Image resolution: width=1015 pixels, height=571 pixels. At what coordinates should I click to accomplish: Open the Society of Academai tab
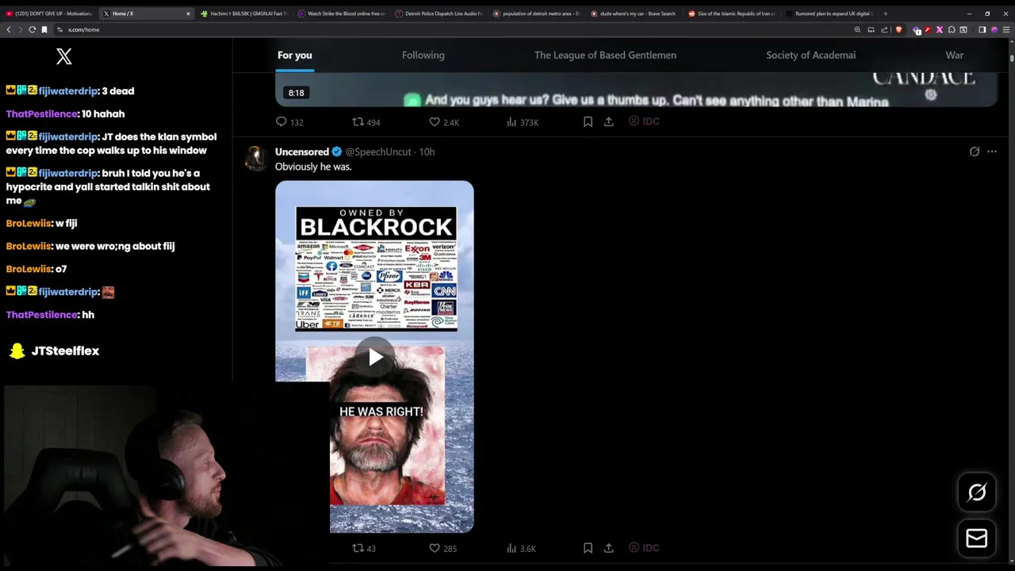coord(810,55)
